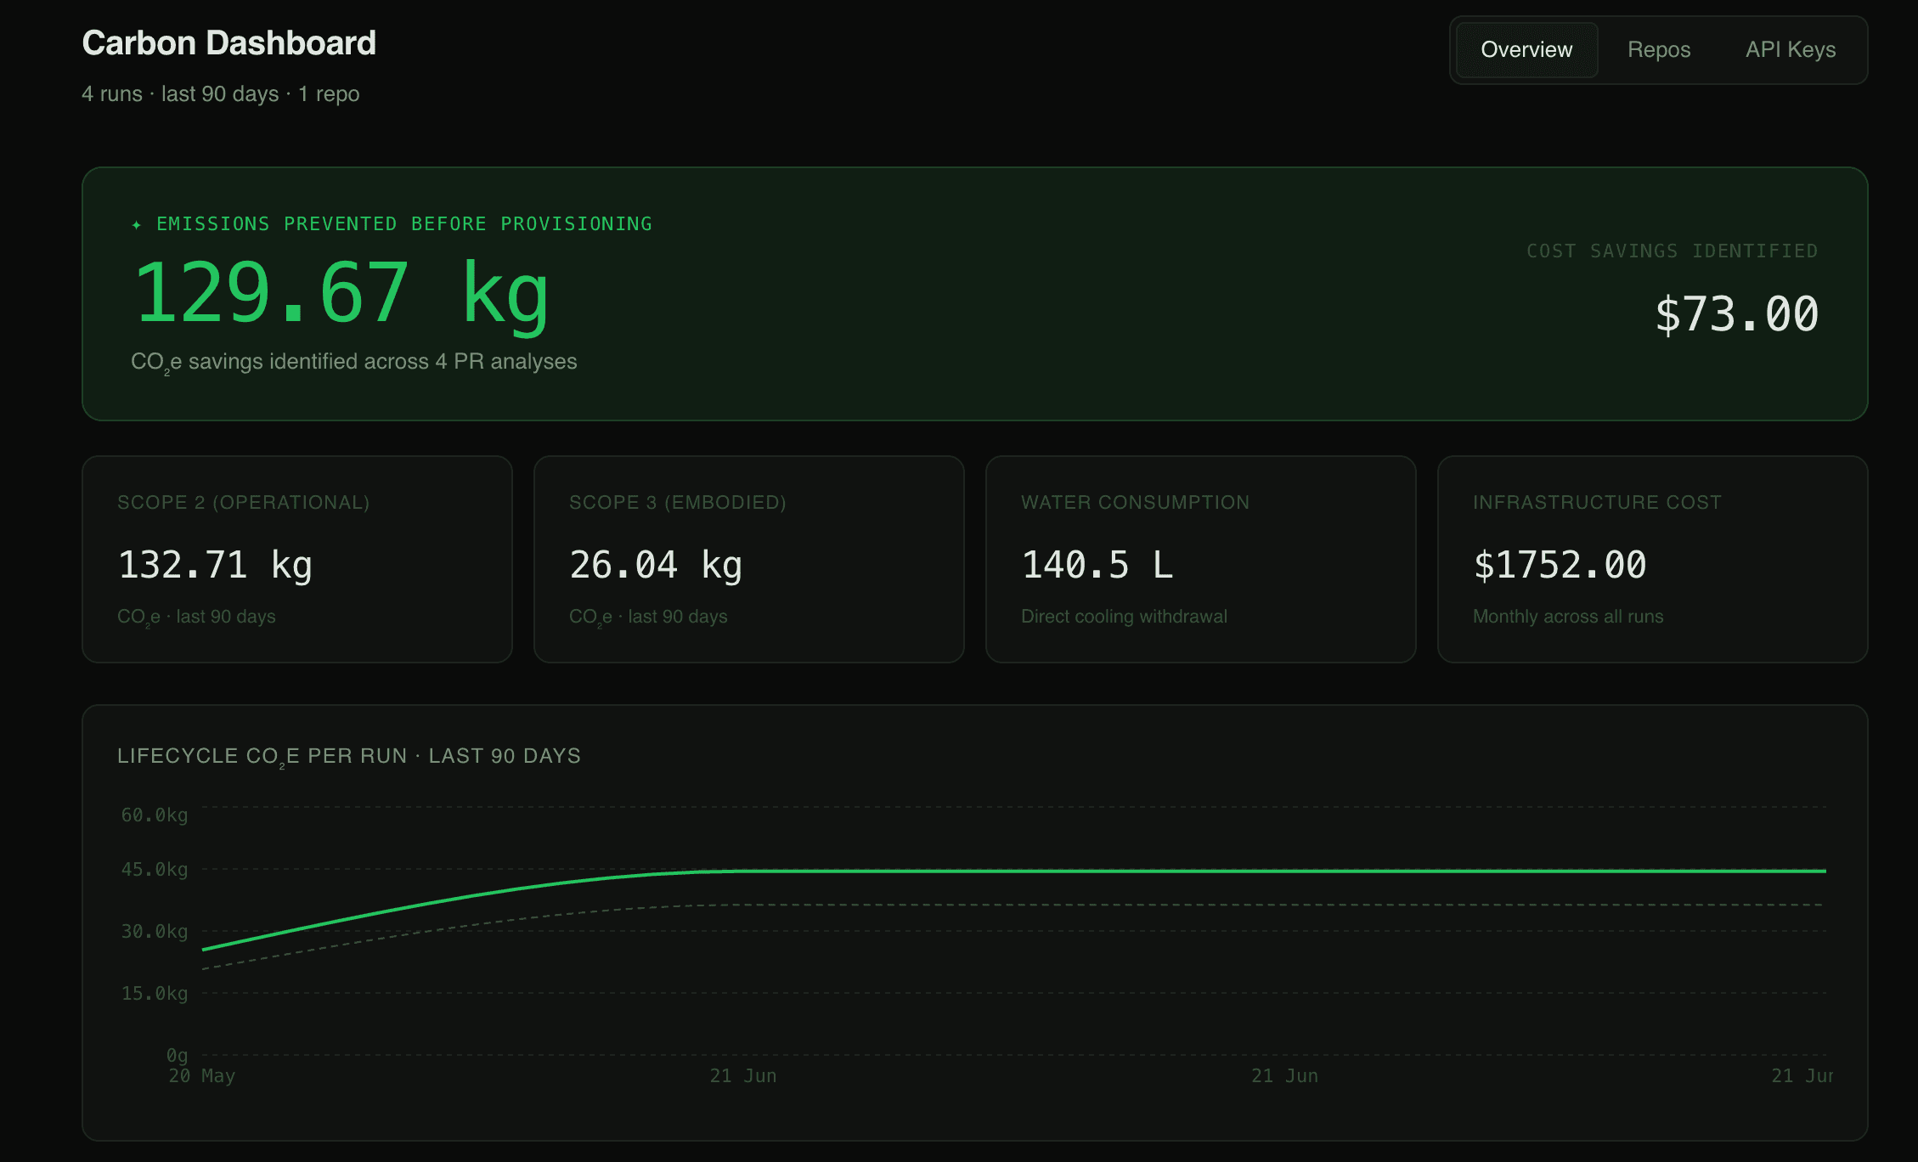1918x1162 pixels.
Task: Click 'CO2e savings identified across 4 PR analyses'
Action: pyautogui.click(x=354, y=363)
